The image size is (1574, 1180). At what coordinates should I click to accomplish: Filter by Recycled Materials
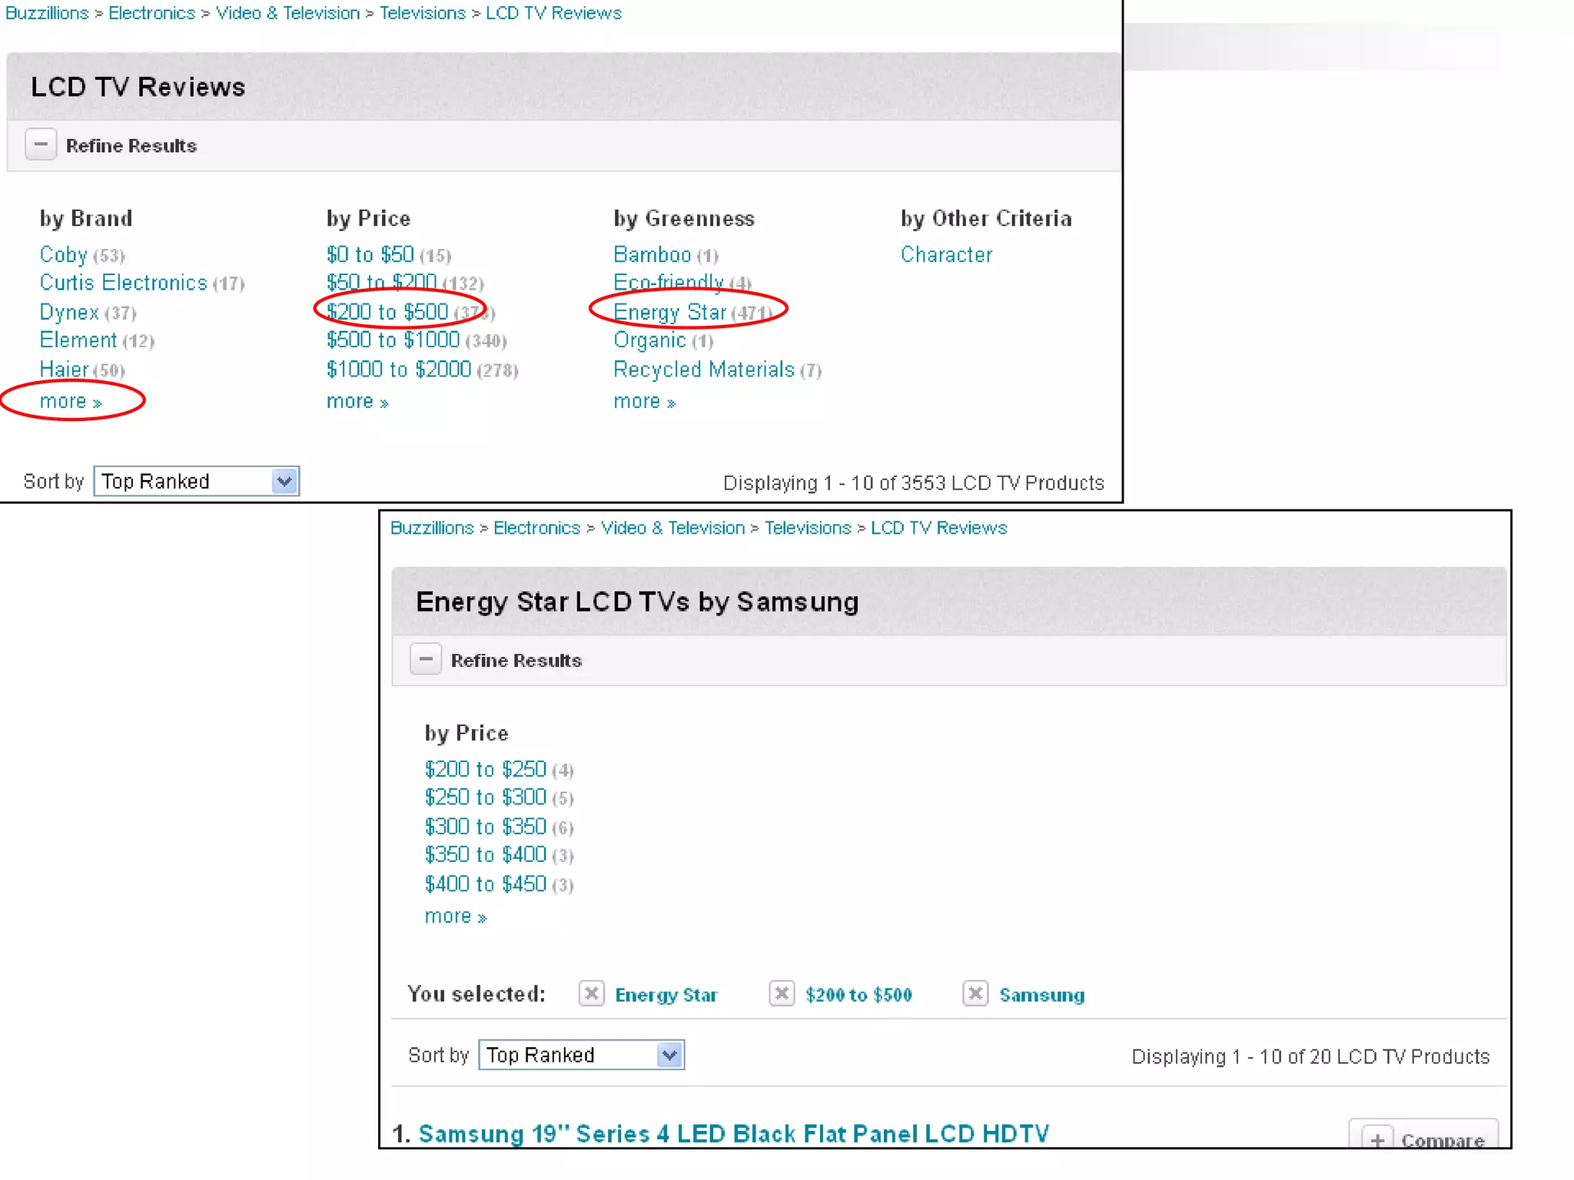pyautogui.click(x=703, y=370)
